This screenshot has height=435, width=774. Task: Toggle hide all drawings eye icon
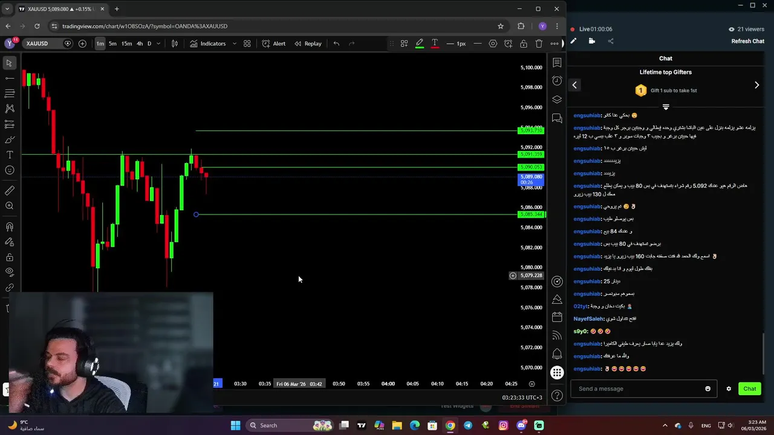click(x=9, y=272)
